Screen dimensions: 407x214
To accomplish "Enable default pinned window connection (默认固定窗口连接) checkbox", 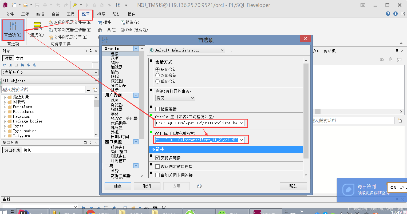I will coord(157,167).
